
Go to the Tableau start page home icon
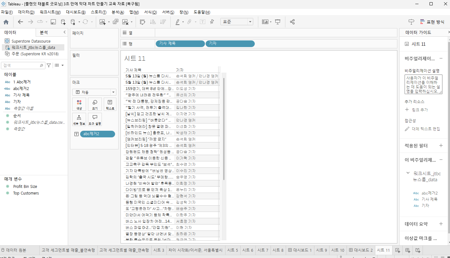tap(6, 22)
